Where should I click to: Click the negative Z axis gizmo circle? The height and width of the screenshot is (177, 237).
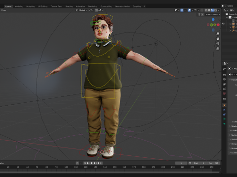click(x=213, y=30)
